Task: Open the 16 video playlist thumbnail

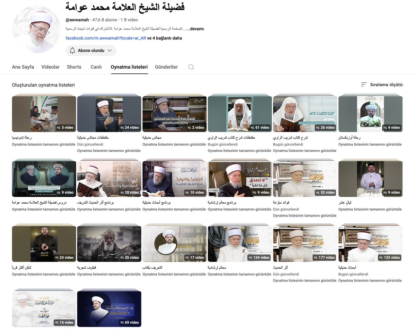Action: coord(44,309)
